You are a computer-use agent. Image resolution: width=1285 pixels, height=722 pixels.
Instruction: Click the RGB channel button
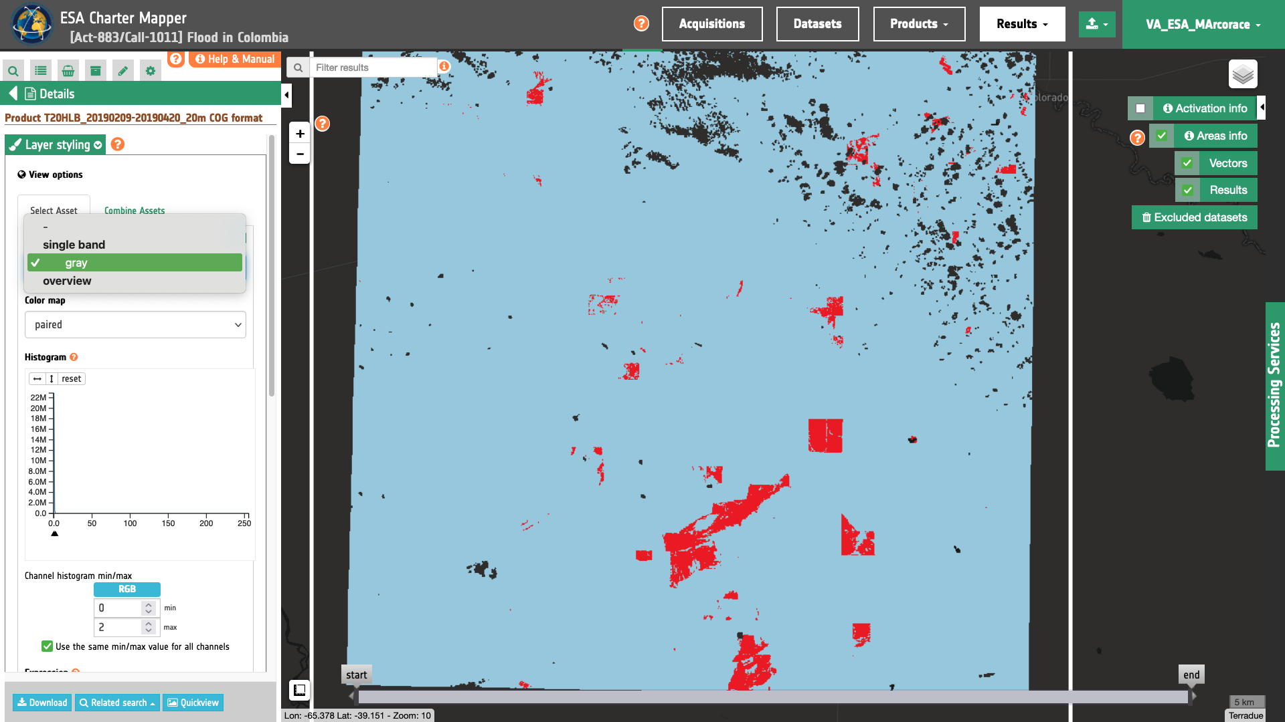[127, 589]
